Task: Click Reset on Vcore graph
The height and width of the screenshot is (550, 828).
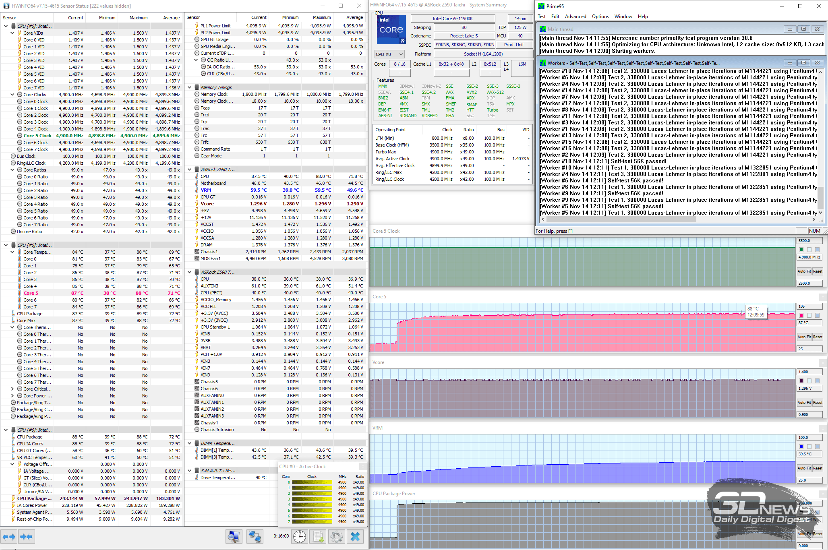Action: 818,403
